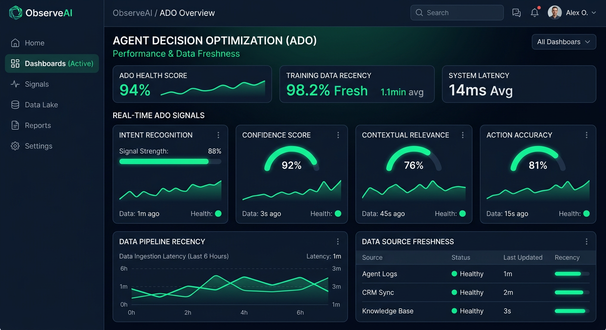The height and width of the screenshot is (330, 606).
Task: Open Settings via the gear icon
Action: click(15, 146)
